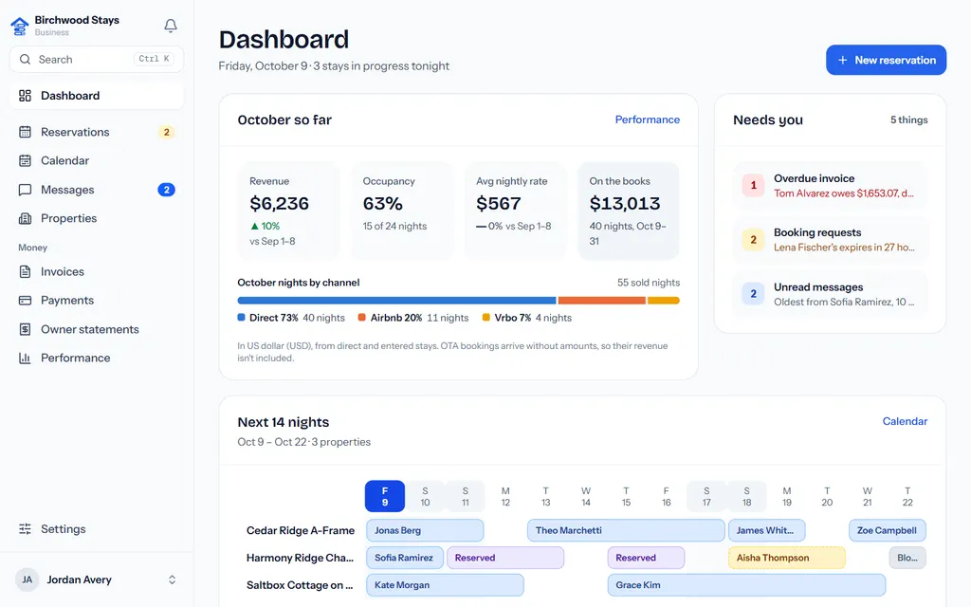Click the Birchwood Stays house logo
This screenshot has width=971, height=607.
coord(20,26)
